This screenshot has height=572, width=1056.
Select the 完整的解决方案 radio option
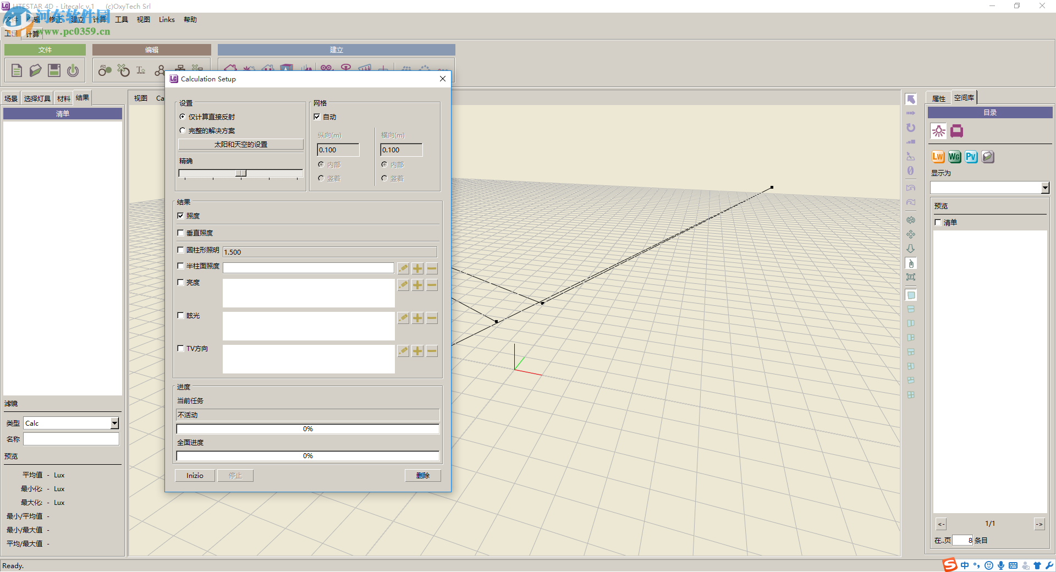(183, 130)
